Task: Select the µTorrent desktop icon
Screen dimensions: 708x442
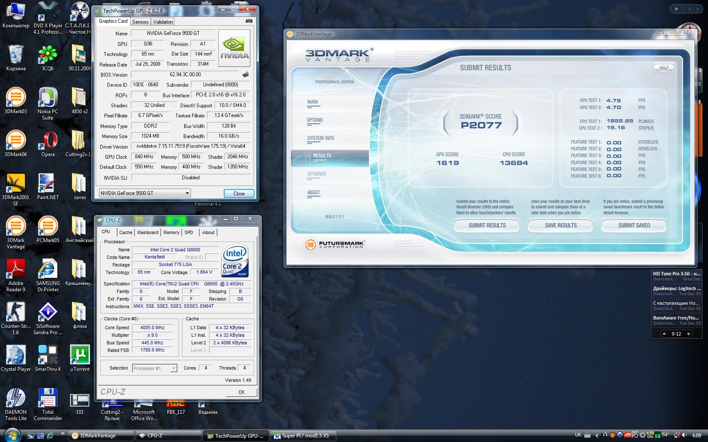Action: pos(80,358)
